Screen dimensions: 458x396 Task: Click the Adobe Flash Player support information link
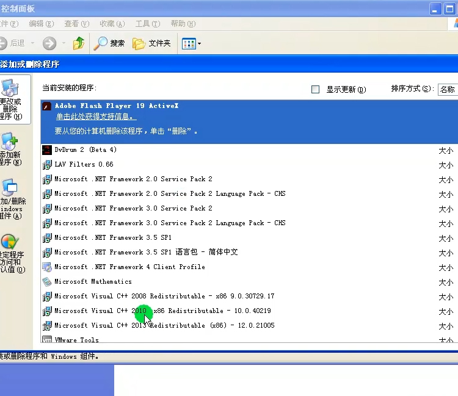click(96, 117)
